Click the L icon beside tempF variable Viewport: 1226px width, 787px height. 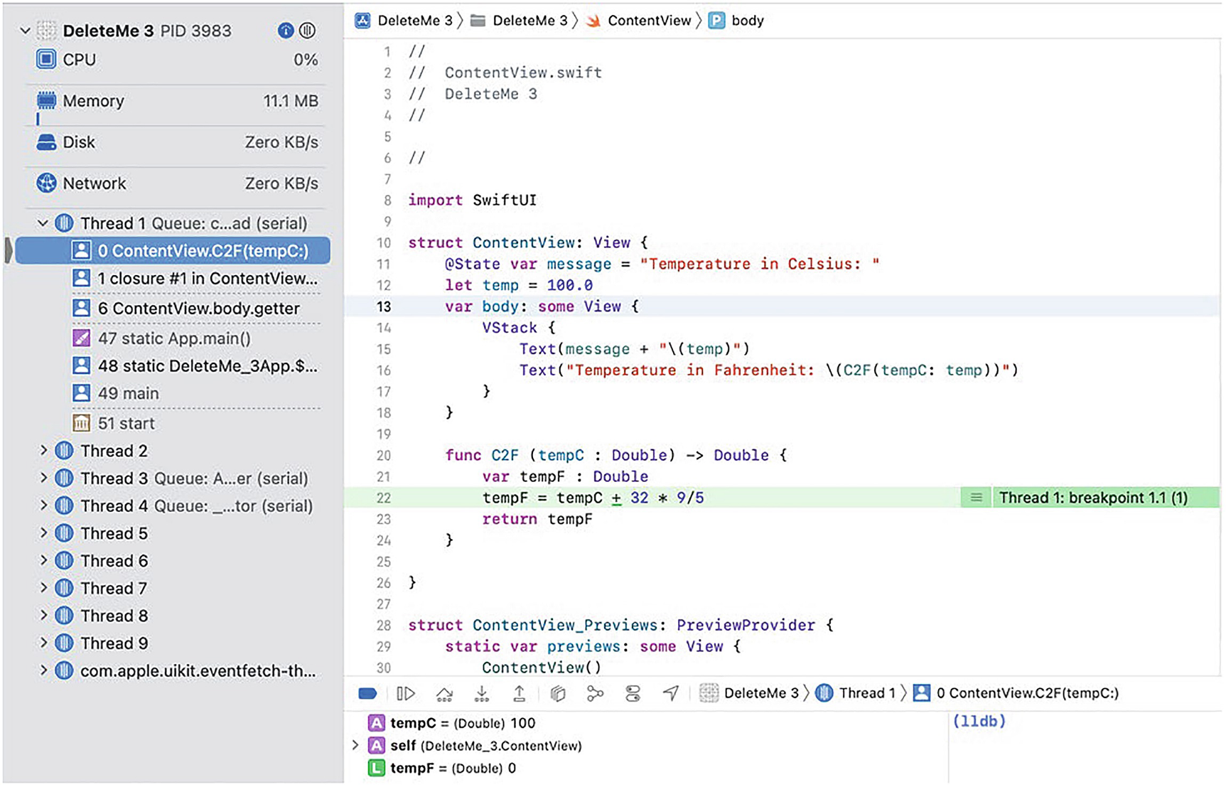[377, 768]
